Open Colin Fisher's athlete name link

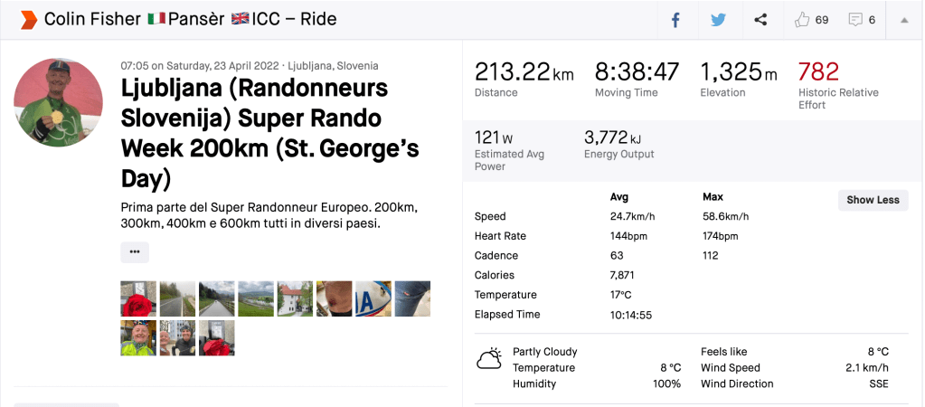coord(92,20)
